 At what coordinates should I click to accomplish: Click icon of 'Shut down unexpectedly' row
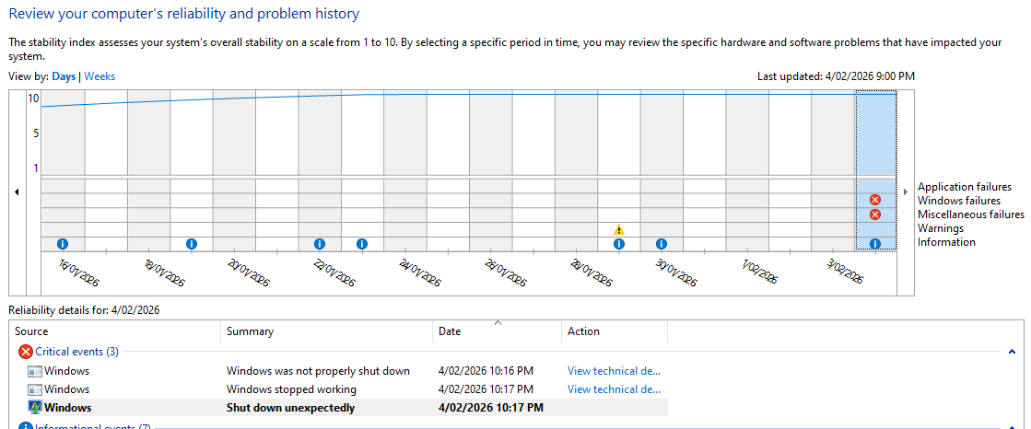34,408
